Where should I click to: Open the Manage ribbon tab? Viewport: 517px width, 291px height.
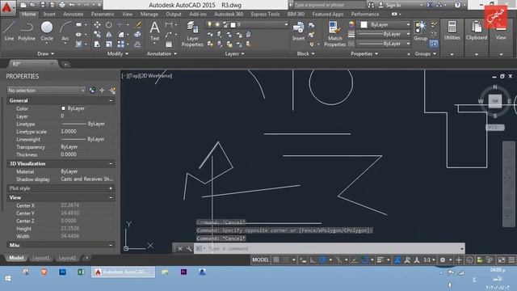click(149, 15)
